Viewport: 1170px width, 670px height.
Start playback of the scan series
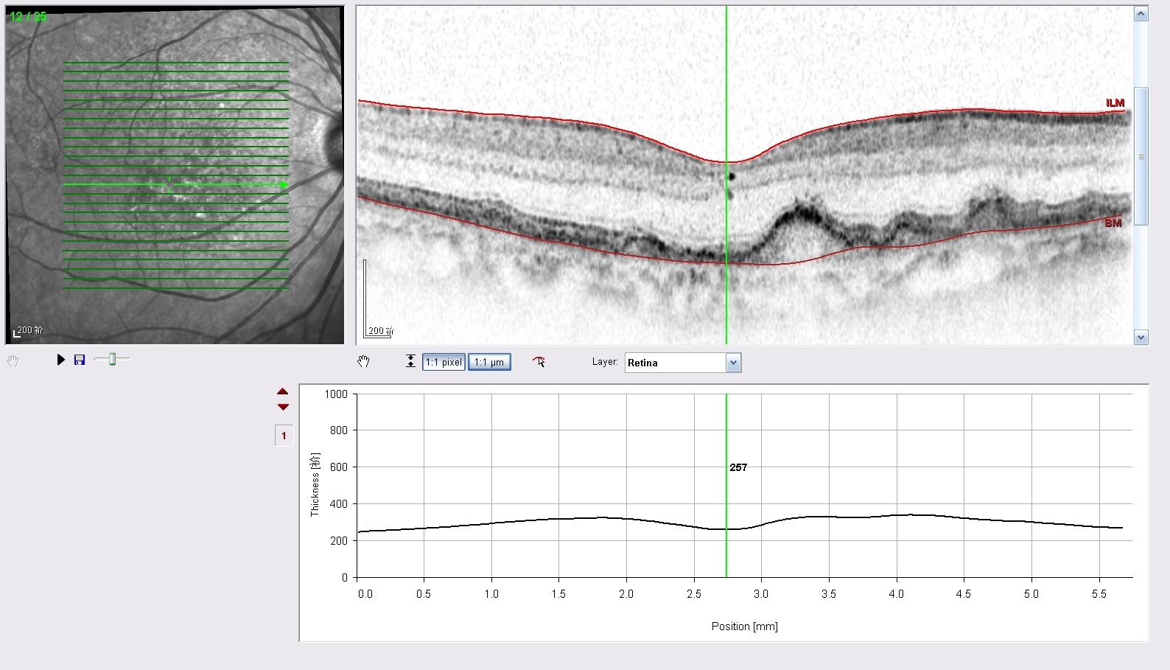point(61,360)
